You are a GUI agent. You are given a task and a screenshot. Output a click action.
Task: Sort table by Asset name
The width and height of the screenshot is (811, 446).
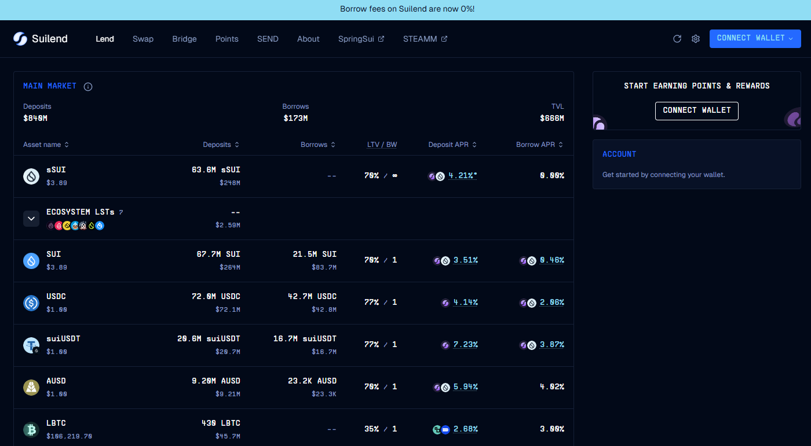tap(46, 145)
